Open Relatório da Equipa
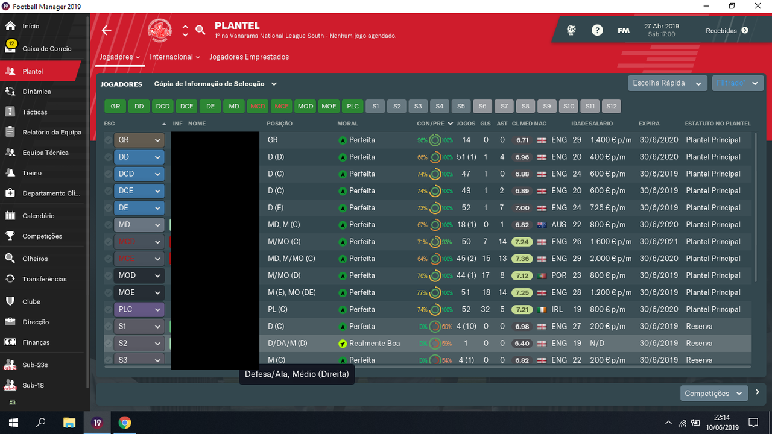The image size is (772, 434). point(52,133)
